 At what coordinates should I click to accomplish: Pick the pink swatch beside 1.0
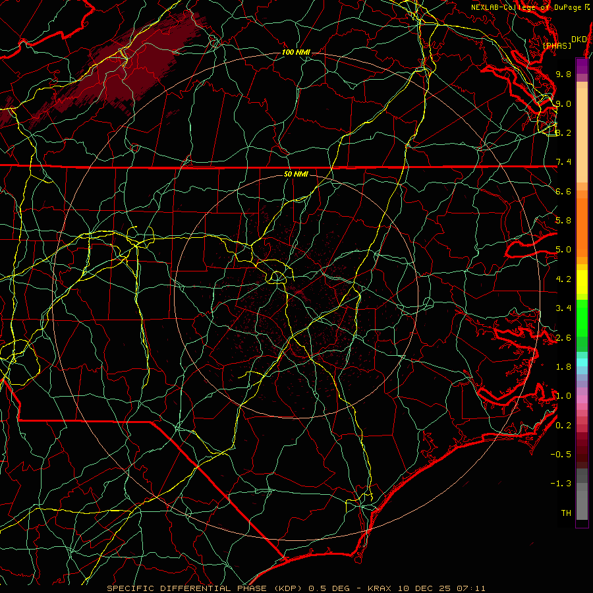pyautogui.click(x=582, y=399)
